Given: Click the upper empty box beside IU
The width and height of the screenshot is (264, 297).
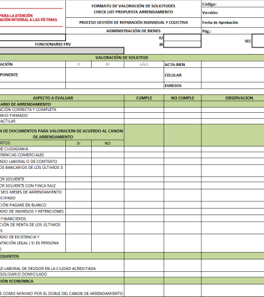Looking at the screenshot, I should click(x=182, y=38).
